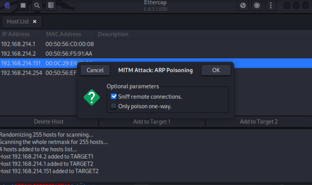
Task: Click Add to Target 1
Action: (152, 122)
